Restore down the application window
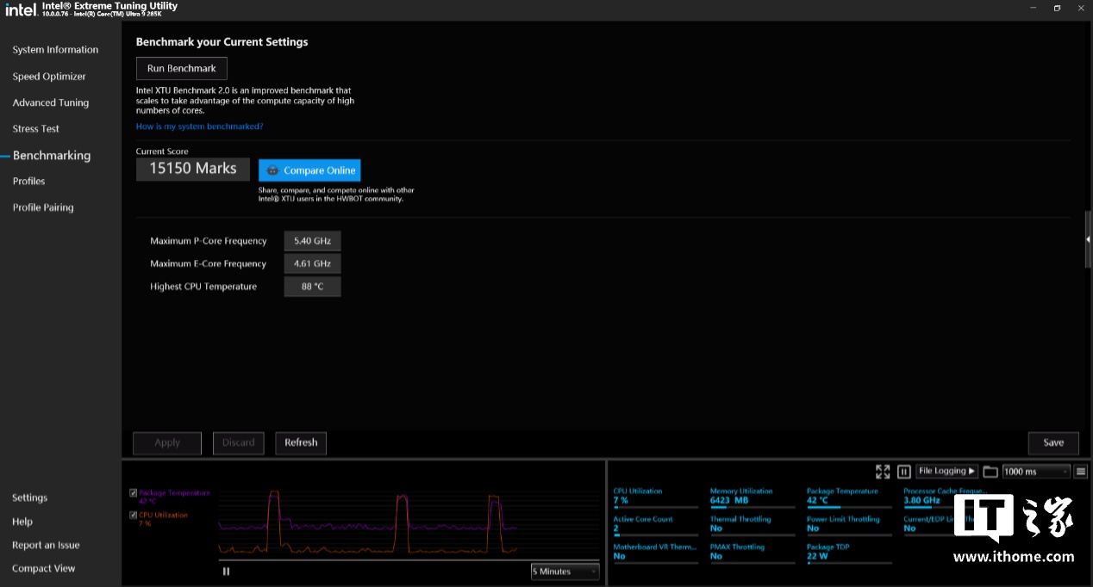Viewport: 1093px width, 587px height. point(1057,8)
